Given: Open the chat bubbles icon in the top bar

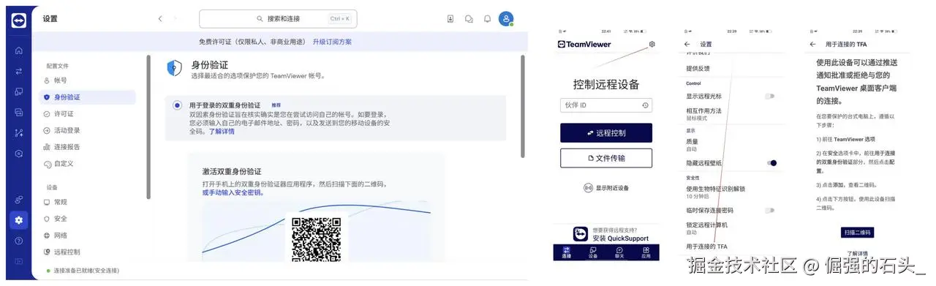Looking at the screenshot, I should [469, 19].
